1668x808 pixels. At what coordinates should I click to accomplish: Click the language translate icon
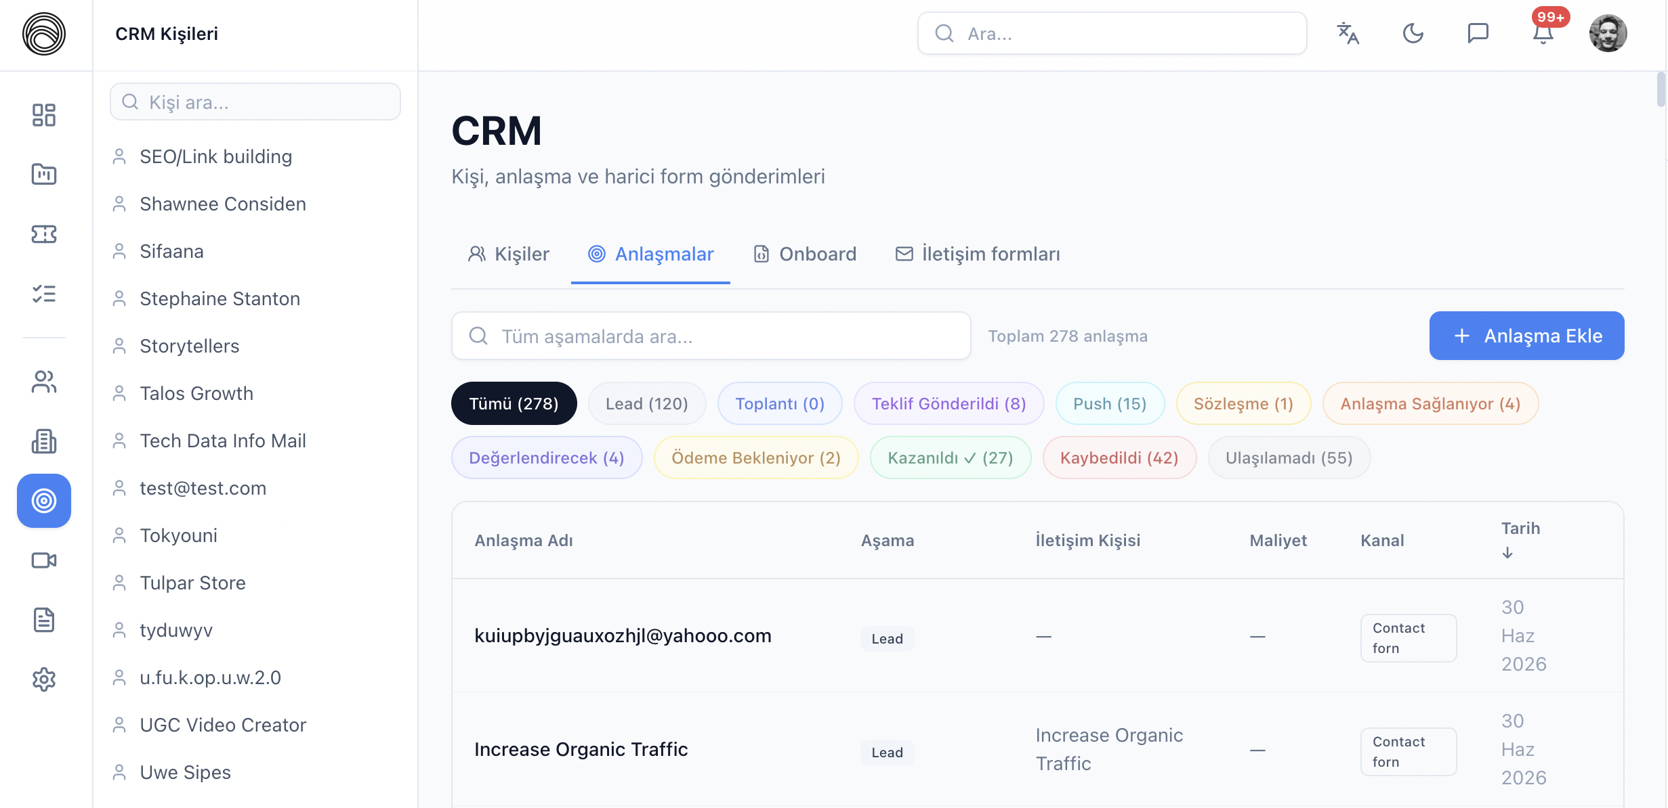1348,33
